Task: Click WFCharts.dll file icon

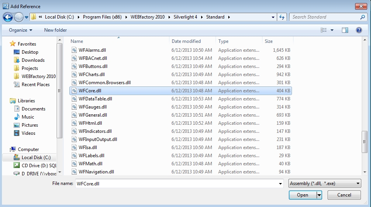Action: click(x=74, y=75)
